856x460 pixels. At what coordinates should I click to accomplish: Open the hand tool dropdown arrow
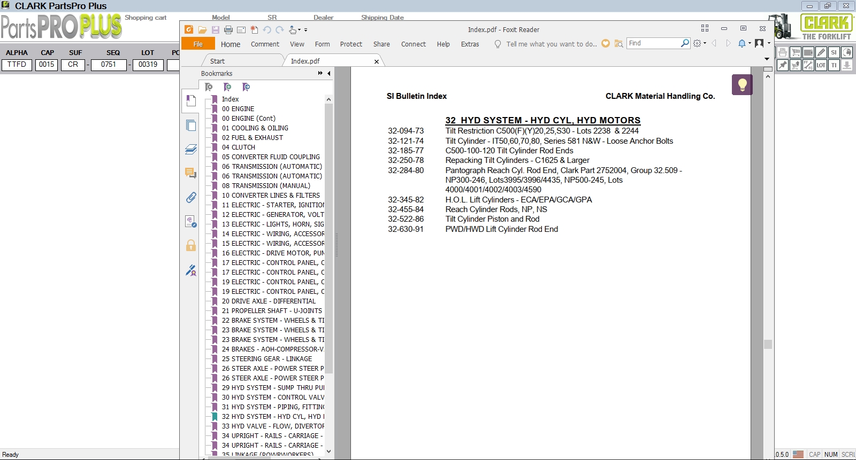coord(299,30)
